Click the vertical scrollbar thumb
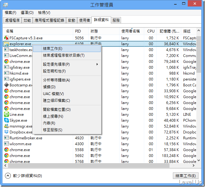205x187 pixels. [199, 54]
